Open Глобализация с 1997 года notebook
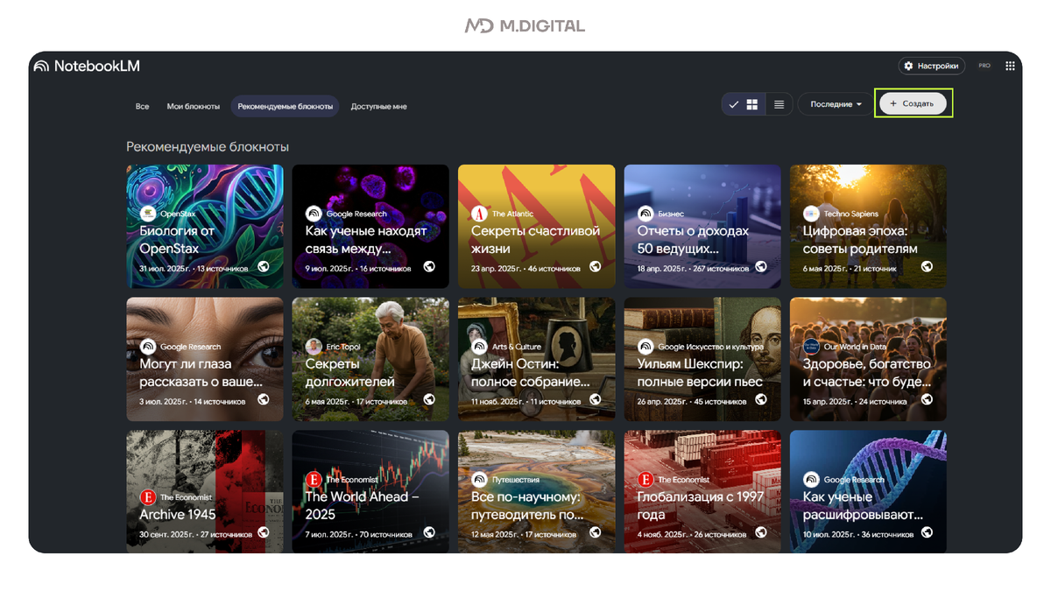Image resolution: width=1051 pixels, height=591 pixels. 702,491
